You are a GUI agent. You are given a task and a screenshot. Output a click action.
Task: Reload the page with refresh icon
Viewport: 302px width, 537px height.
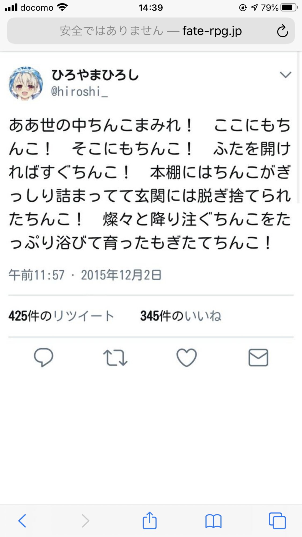click(x=282, y=31)
